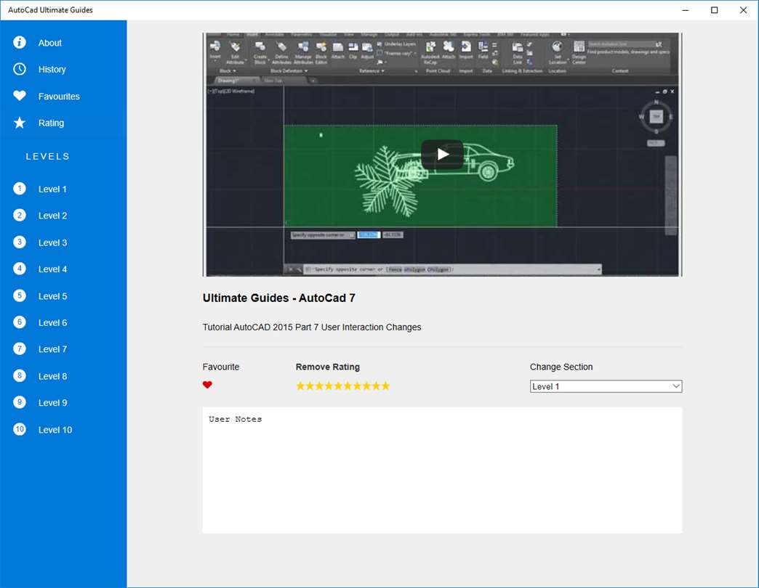Screen dimensions: 759x588
Task: Click the Rating star icon in sidebar
Action: click(20, 123)
